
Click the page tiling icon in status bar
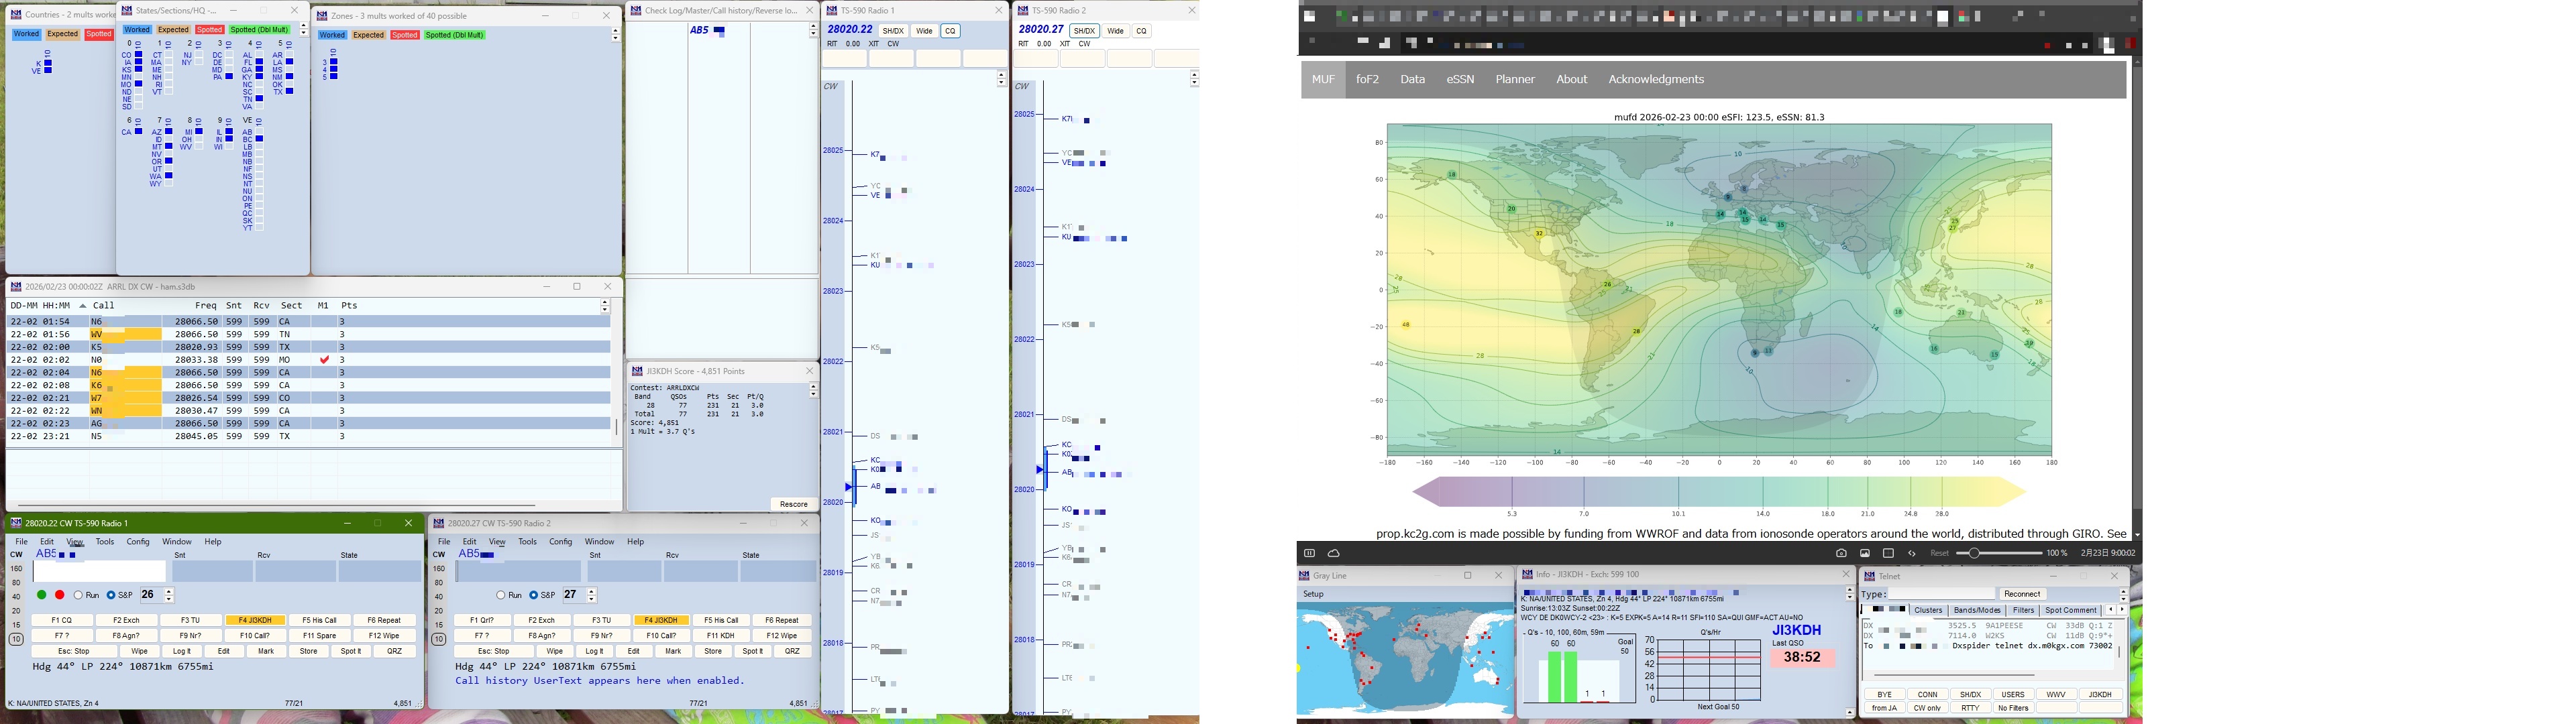coord(1888,553)
